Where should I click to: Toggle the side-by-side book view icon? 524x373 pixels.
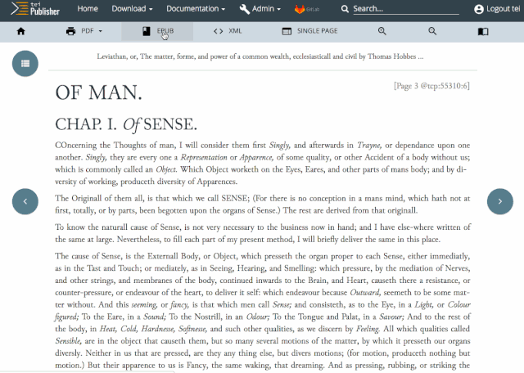click(x=483, y=31)
